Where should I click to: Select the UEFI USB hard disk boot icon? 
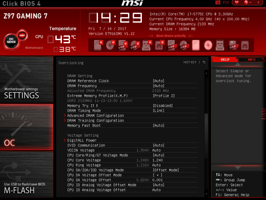click(x=123, y=45)
